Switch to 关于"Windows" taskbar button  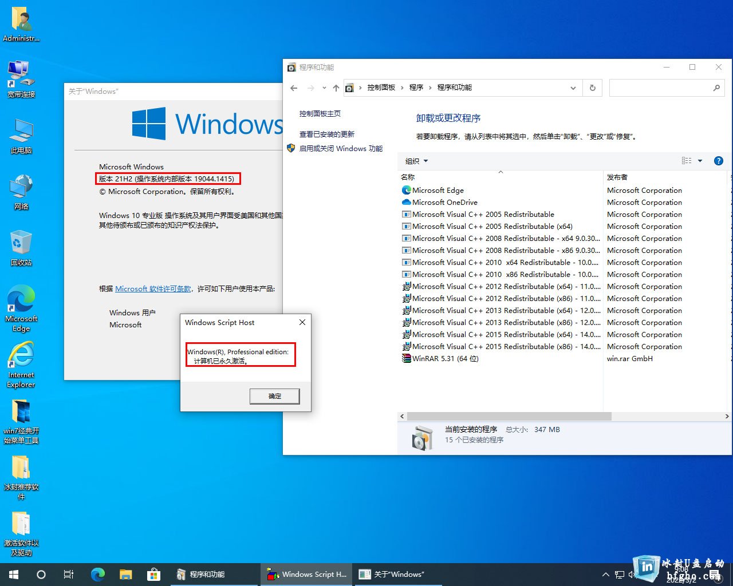[x=397, y=575]
